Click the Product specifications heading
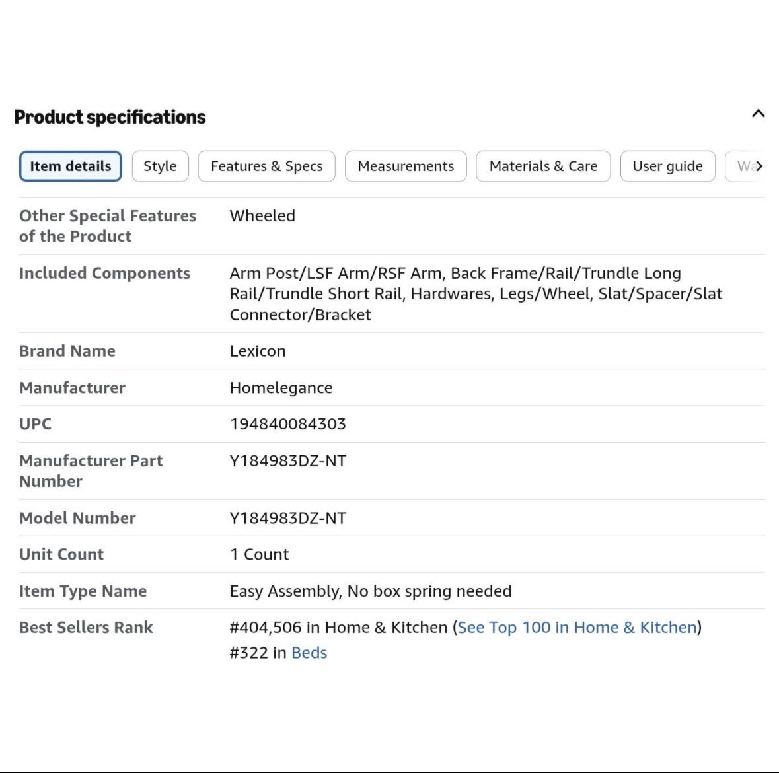The height and width of the screenshot is (773, 779). pos(110,117)
